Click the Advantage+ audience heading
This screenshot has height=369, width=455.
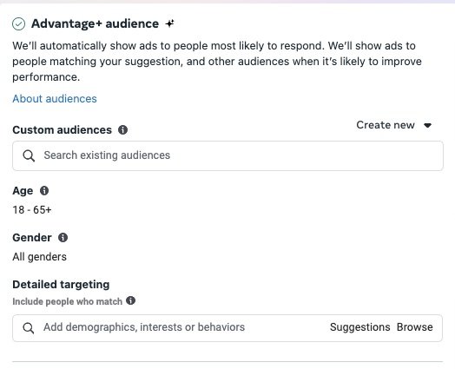pyautogui.click(x=95, y=23)
